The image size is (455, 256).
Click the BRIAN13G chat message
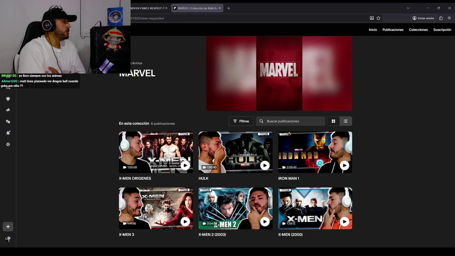(x=32, y=76)
